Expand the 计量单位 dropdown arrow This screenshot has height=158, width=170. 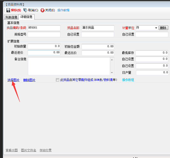(x=156, y=28)
